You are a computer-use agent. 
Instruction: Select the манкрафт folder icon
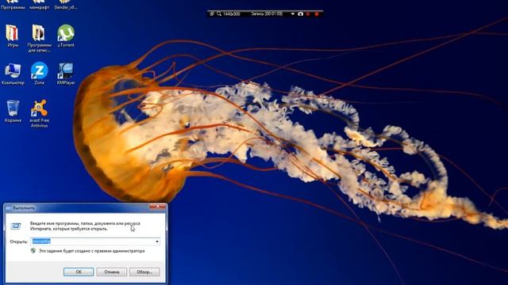click(39, 5)
